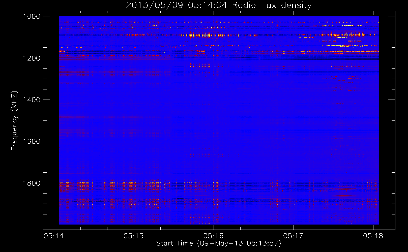Viewport: 408px width, 252px height.
Task: Select the 1400 frequency tick label
Action: point(32,100)
